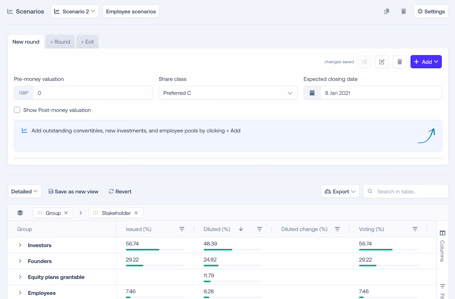The image size is (455, 299).
Task: Open filter for Issued (%) column
Action: click(x=182, y=229)
